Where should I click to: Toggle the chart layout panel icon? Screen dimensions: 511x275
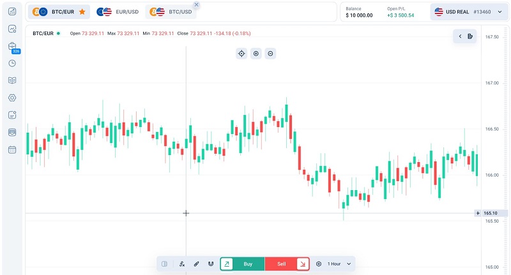click(165, 264)
